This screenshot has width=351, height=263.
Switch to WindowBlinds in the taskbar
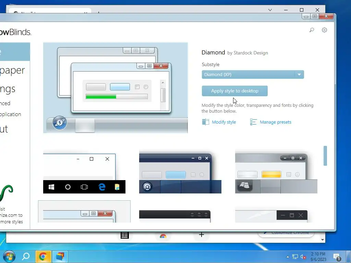60,256
